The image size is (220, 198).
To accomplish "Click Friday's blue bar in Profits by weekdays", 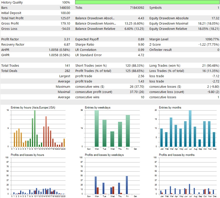I will click(x=127, y=185).
